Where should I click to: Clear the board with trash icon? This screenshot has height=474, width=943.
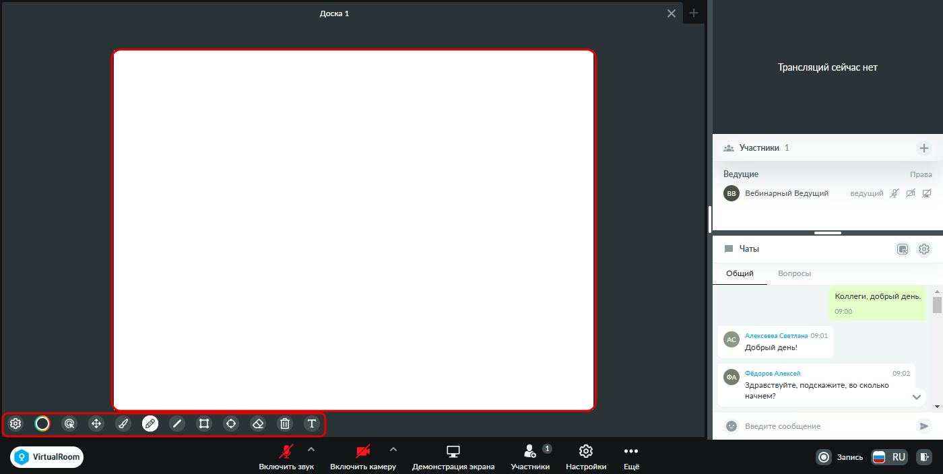coord(285,424)
